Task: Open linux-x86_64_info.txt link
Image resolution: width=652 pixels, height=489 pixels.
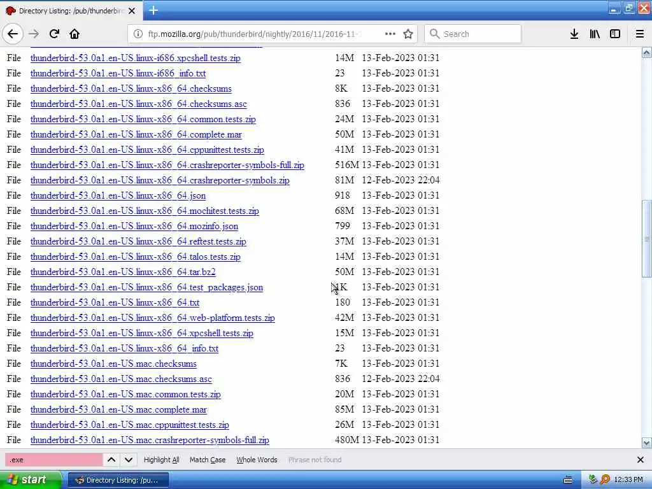Action: point(124,348)
